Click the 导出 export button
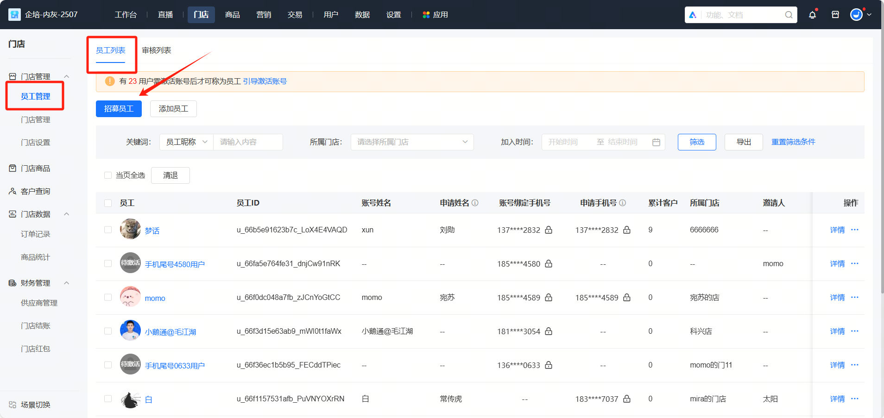Screen dimensions: 884x418 (744, 142)
